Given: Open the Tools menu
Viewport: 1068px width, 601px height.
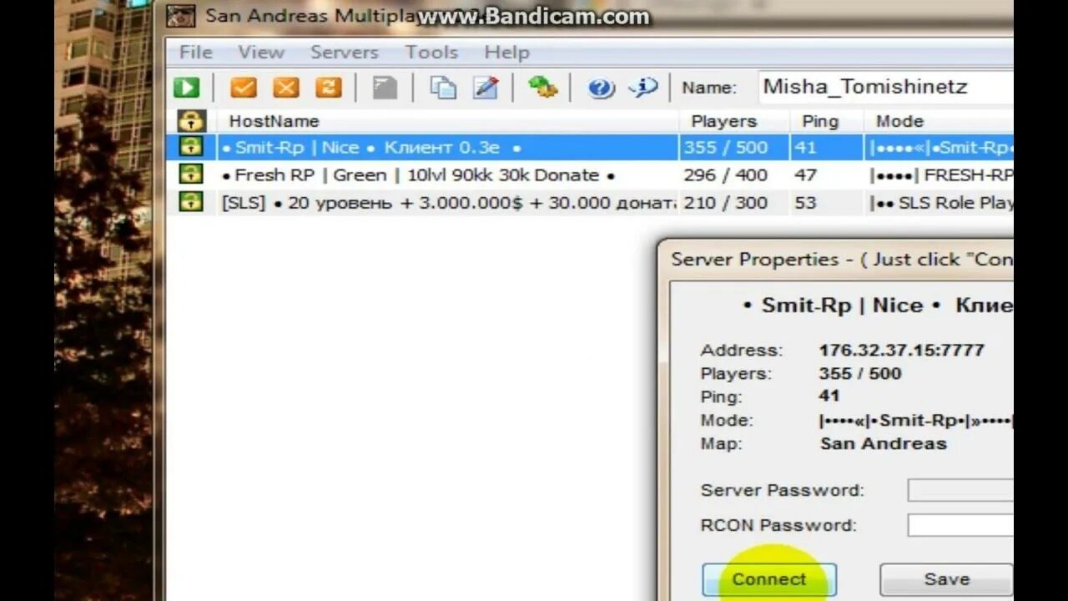Looking at the screenshot, I should tap(431, 53).
